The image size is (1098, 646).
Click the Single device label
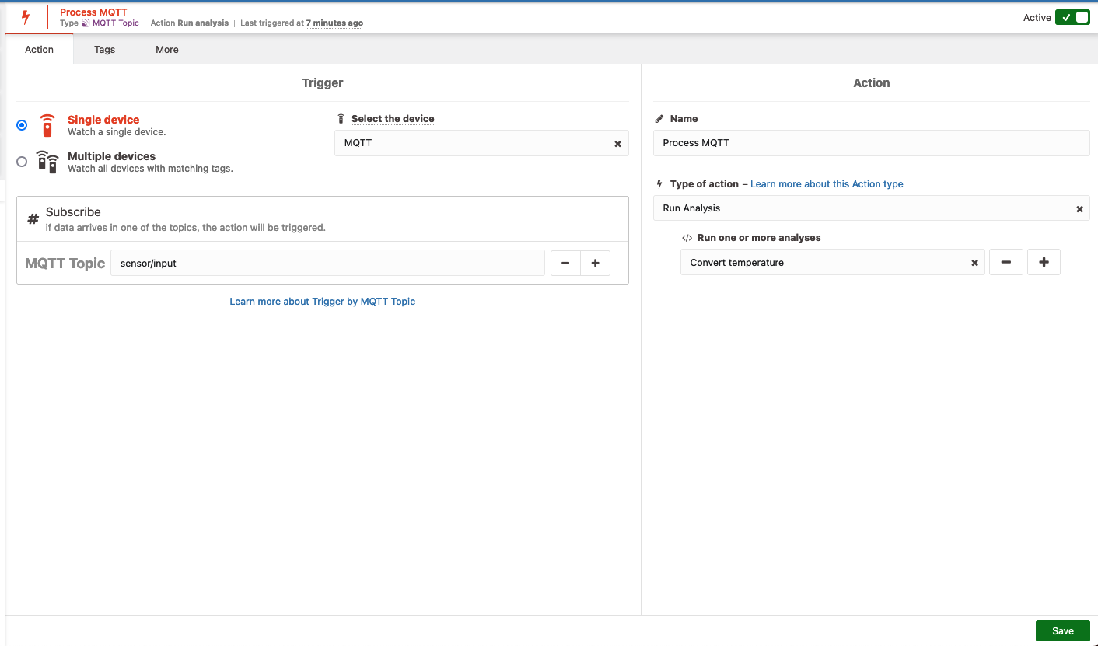point(103,120)
